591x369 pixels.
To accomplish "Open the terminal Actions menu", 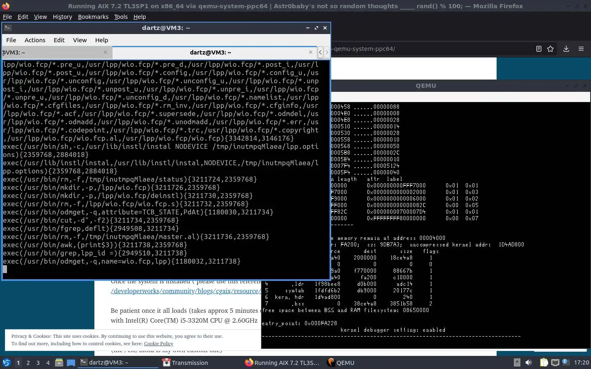I will (35, 40).
